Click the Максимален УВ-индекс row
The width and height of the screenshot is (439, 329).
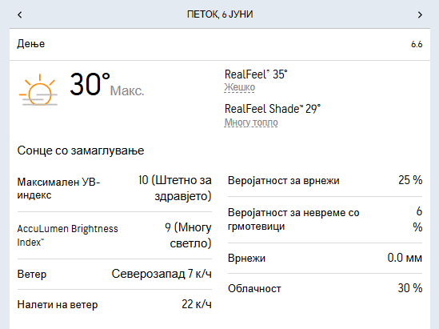click(114, 188)
